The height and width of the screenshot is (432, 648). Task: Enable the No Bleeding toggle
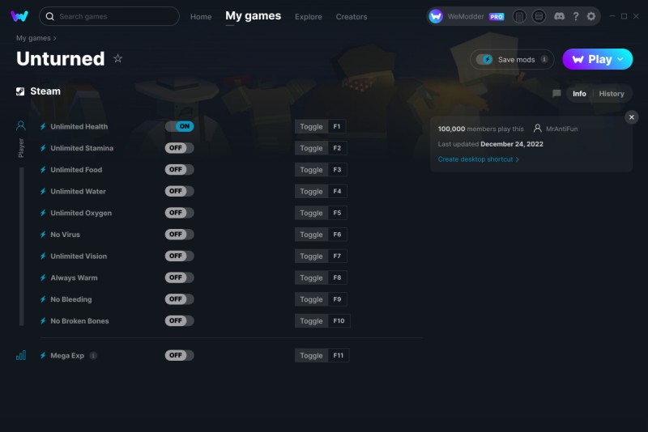tap(179, 299)
